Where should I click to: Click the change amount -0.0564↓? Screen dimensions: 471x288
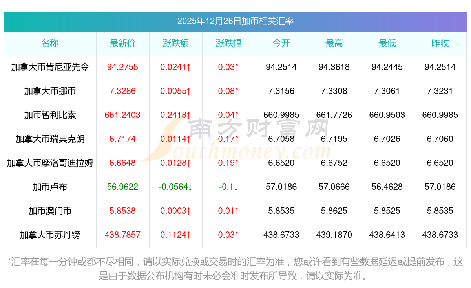[x=175, y=187]
